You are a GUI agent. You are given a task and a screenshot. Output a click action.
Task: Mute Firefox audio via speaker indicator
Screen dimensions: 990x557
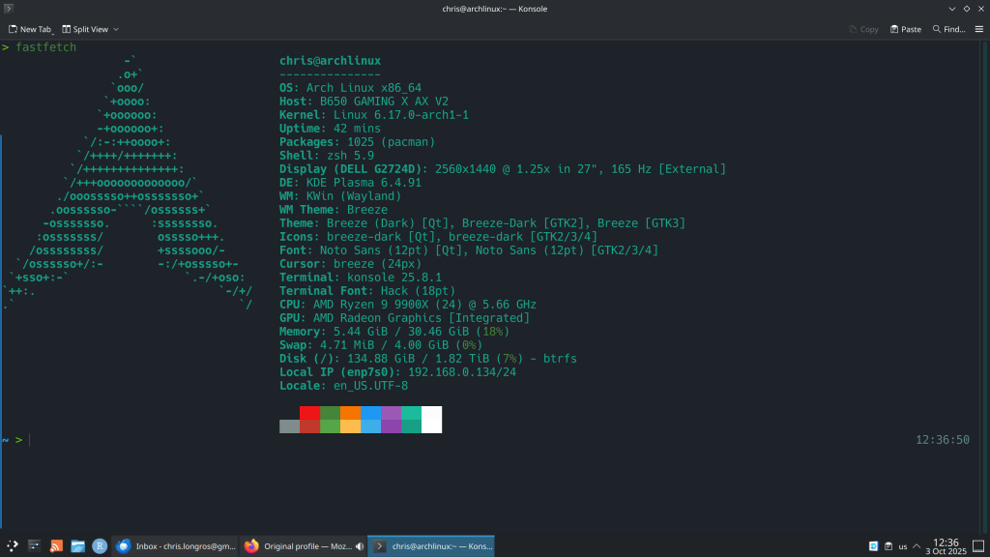(360, 546)
